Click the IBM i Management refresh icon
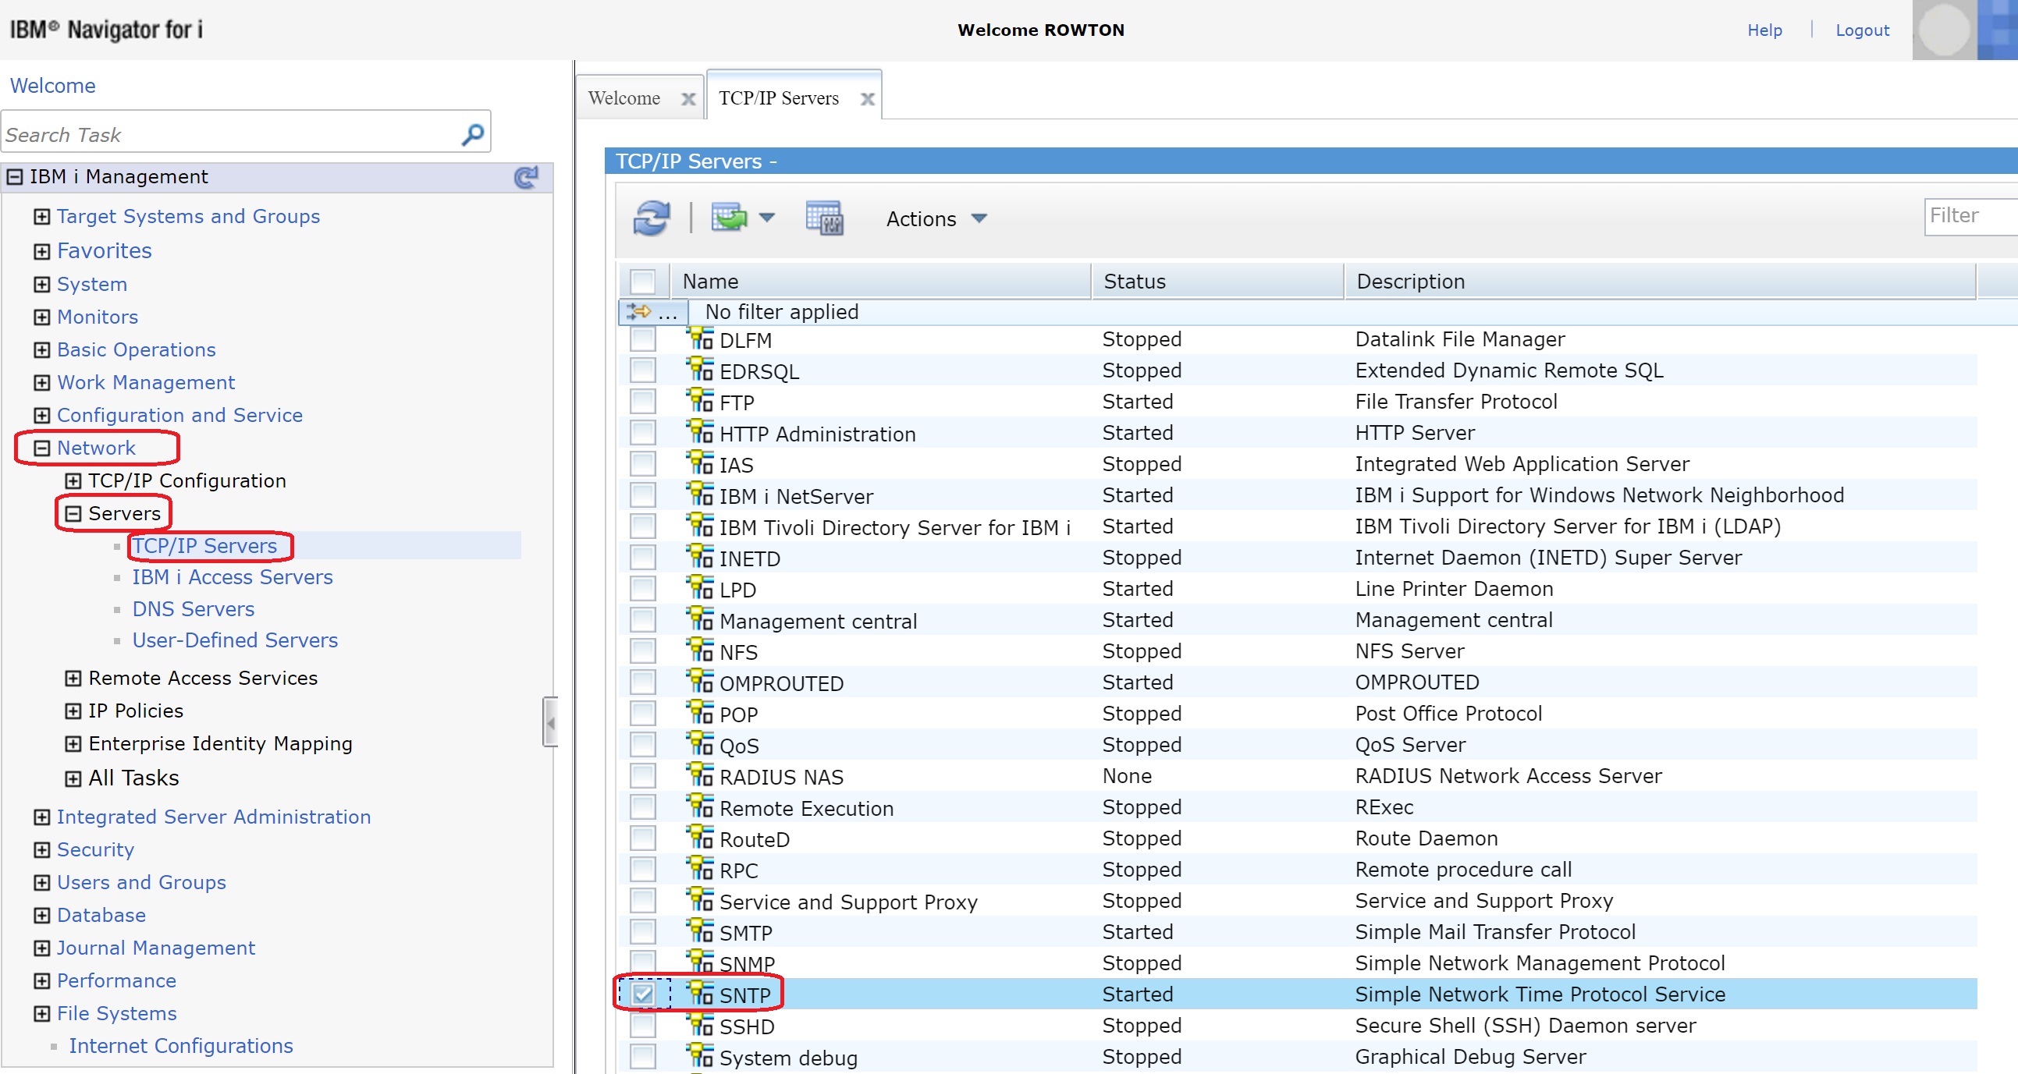This screenshot has width=2018, height=1074. pos(526,177)
